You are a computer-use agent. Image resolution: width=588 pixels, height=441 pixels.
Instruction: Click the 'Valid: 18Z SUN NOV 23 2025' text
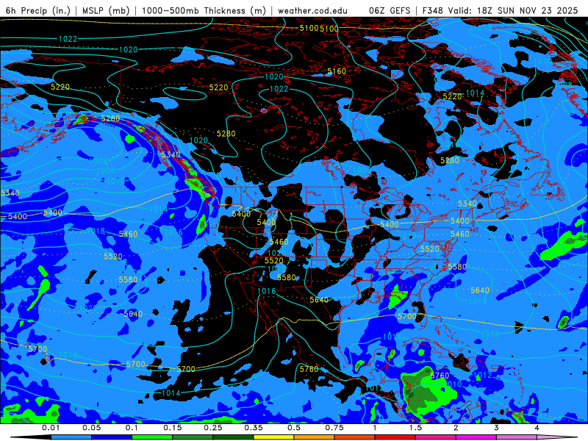pyautogui.click(x=514, y=10)
